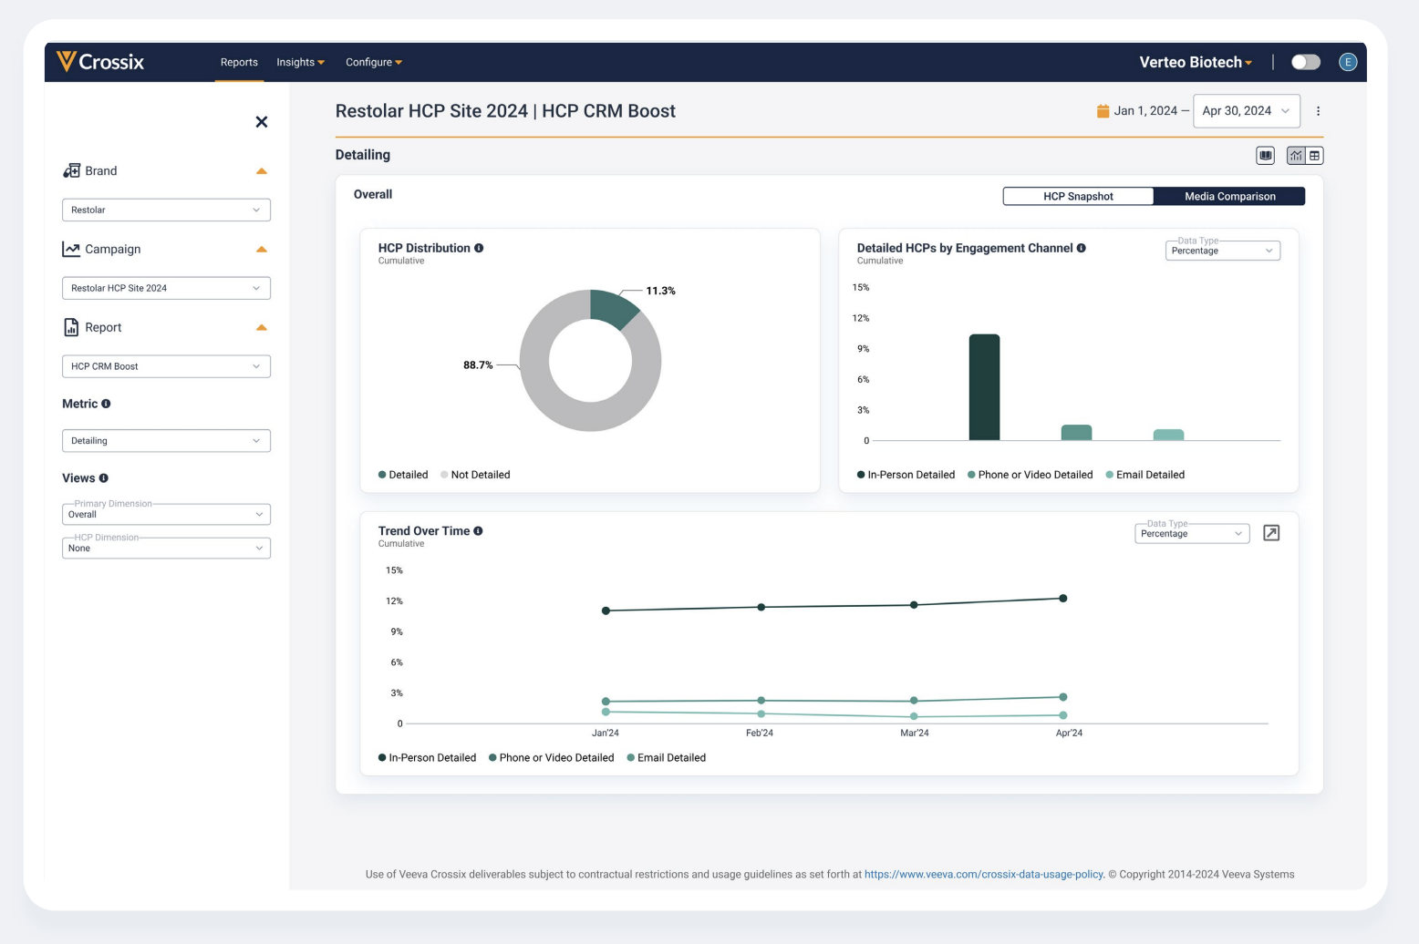Open the Campaign dropdown Restolar HCP Site 2024
Image resolution: width=1419 pixels, height=944 pixels.
tap(166, 288)
